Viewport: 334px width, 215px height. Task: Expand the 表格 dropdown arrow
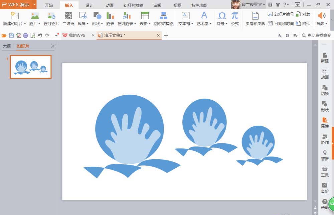coord(150,24)
